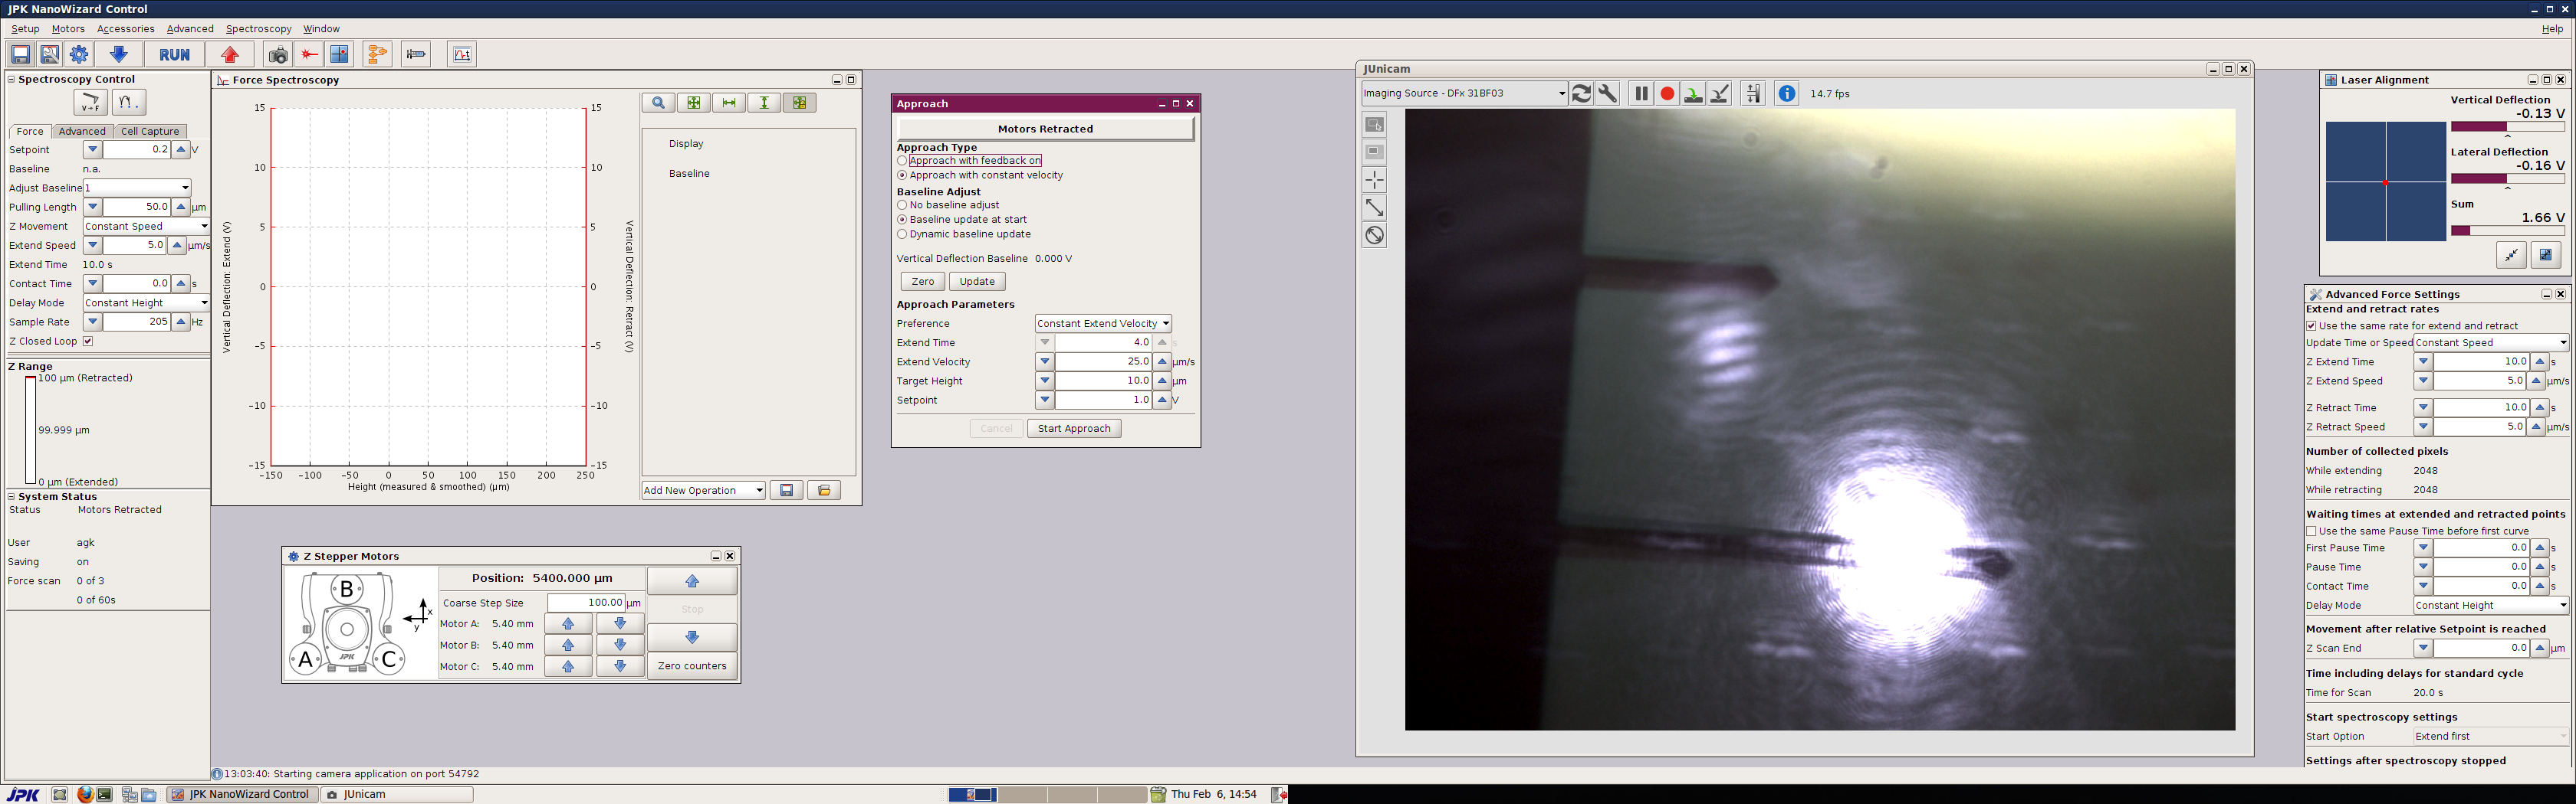The height and width of the screenshot is (804, 2576).
Task: Open the force-time curve oscilloscope icon
Action: pos(462,54)
